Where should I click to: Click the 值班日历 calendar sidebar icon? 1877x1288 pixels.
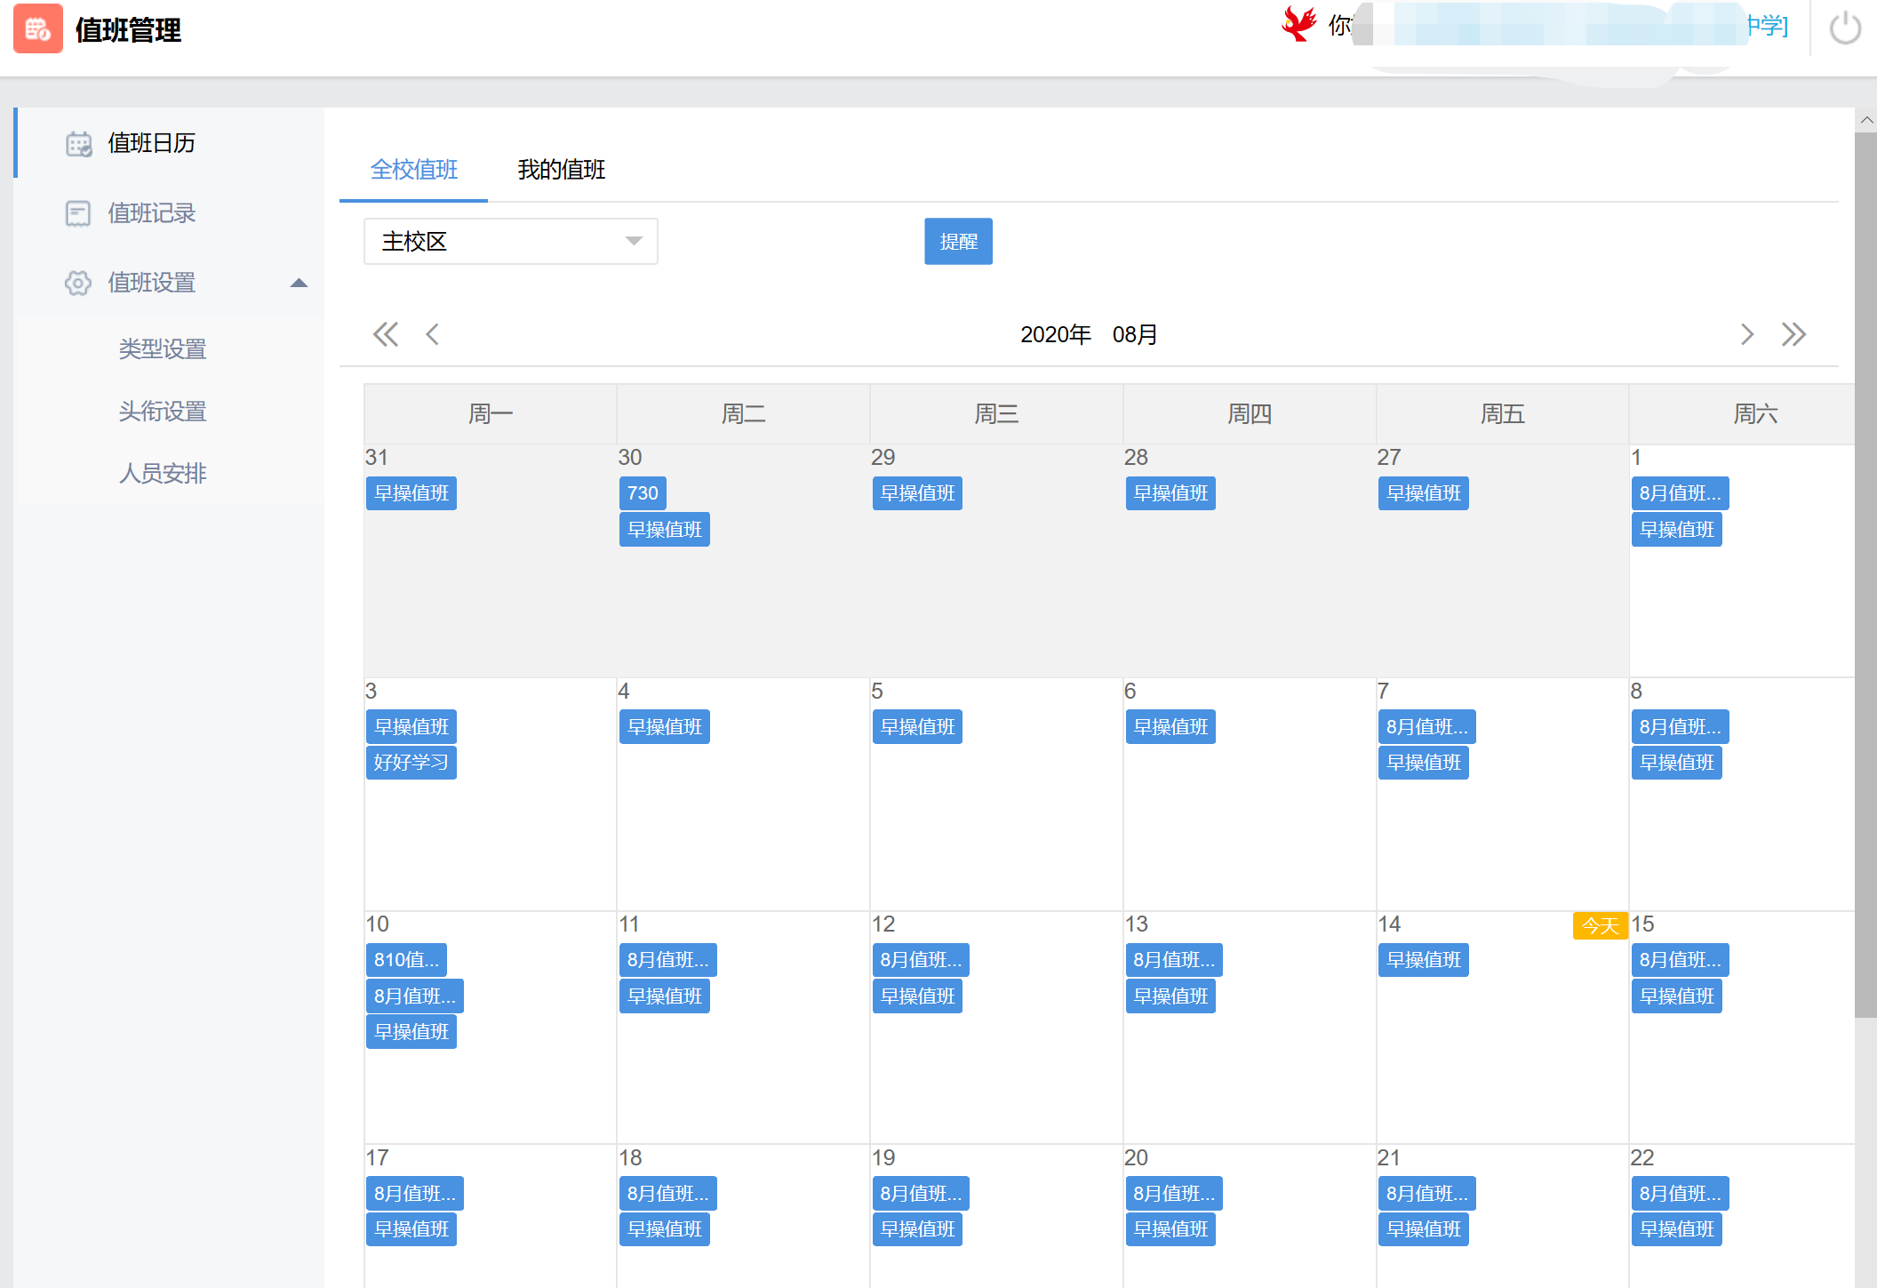click(x=78, y=143)
